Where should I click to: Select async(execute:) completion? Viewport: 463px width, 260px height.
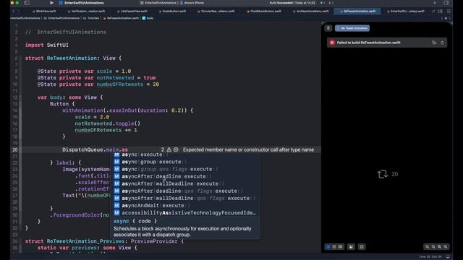point(185,155)
